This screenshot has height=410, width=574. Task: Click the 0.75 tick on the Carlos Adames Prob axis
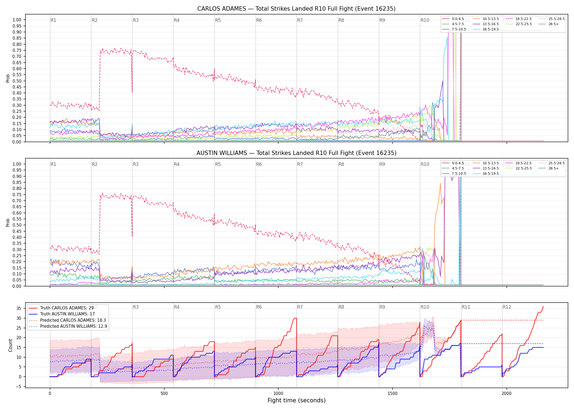pos(17,50)
